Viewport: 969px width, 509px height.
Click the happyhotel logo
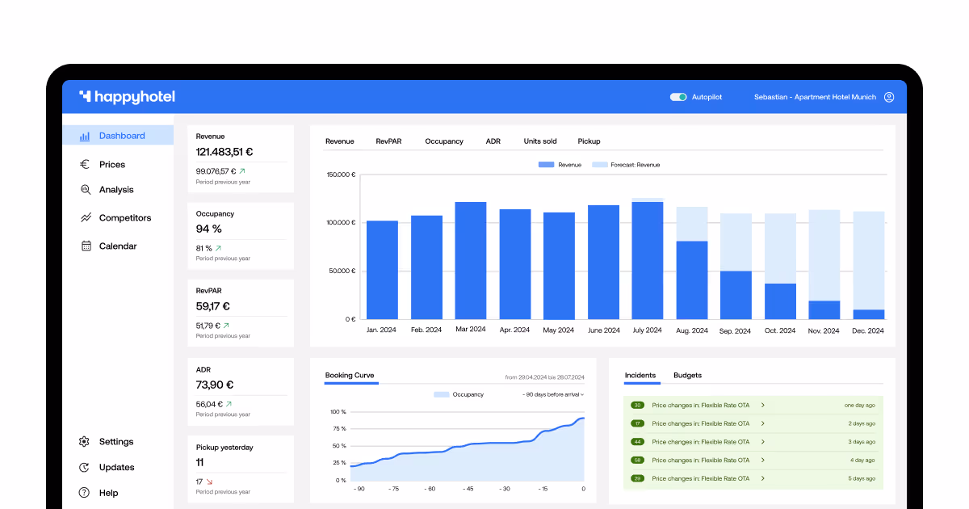(x=127, y=97)
